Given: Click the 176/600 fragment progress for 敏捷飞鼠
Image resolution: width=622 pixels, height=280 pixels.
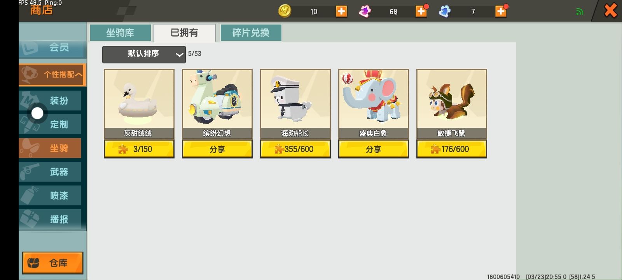Looking at the screenshot, I should click(x=451, y=149).
